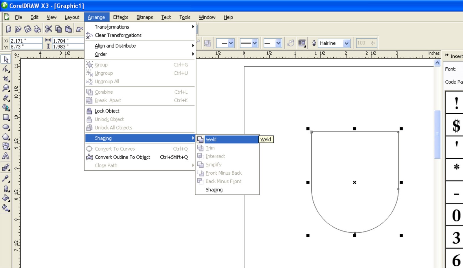The image size is (463, 268).
Task: Create a new document from toolbar
Action: (8, 29)
